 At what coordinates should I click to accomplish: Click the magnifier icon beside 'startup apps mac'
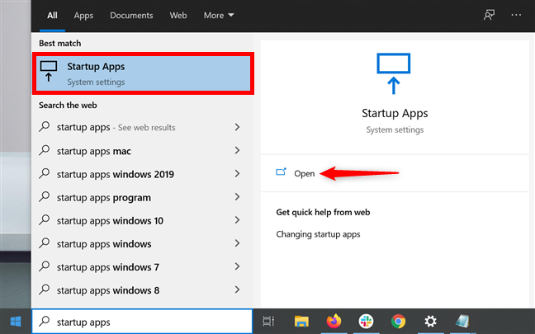click(45, 150)
